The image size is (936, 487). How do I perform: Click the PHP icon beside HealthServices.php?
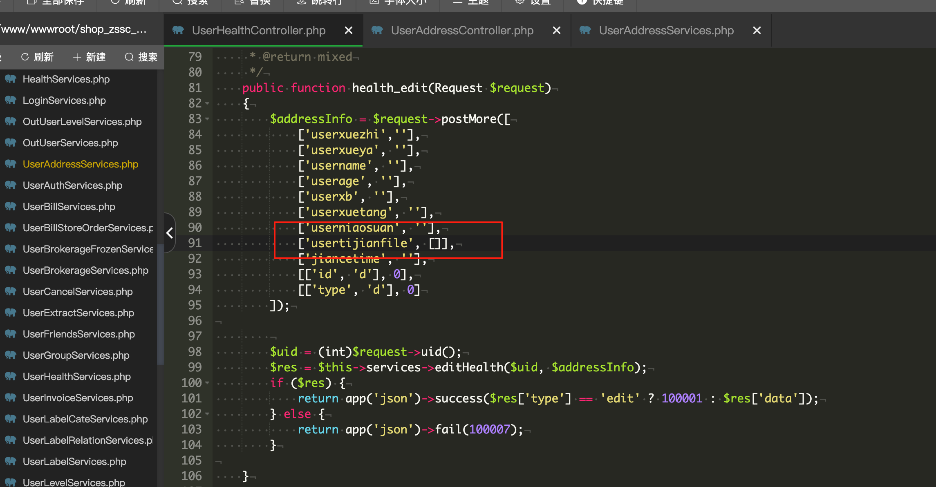pyautogui.click(x=11, y=79)
